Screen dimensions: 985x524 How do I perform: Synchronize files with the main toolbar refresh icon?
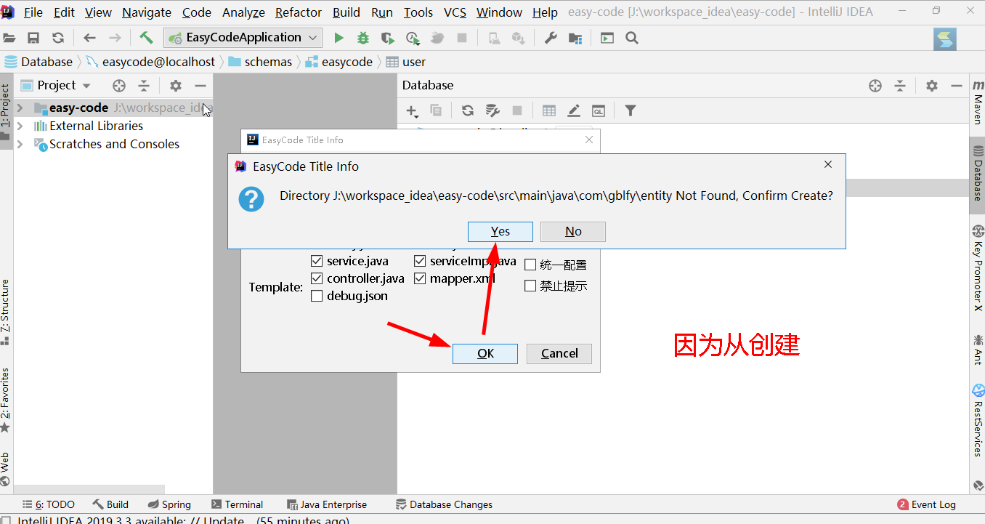click(x=58, y=38)
